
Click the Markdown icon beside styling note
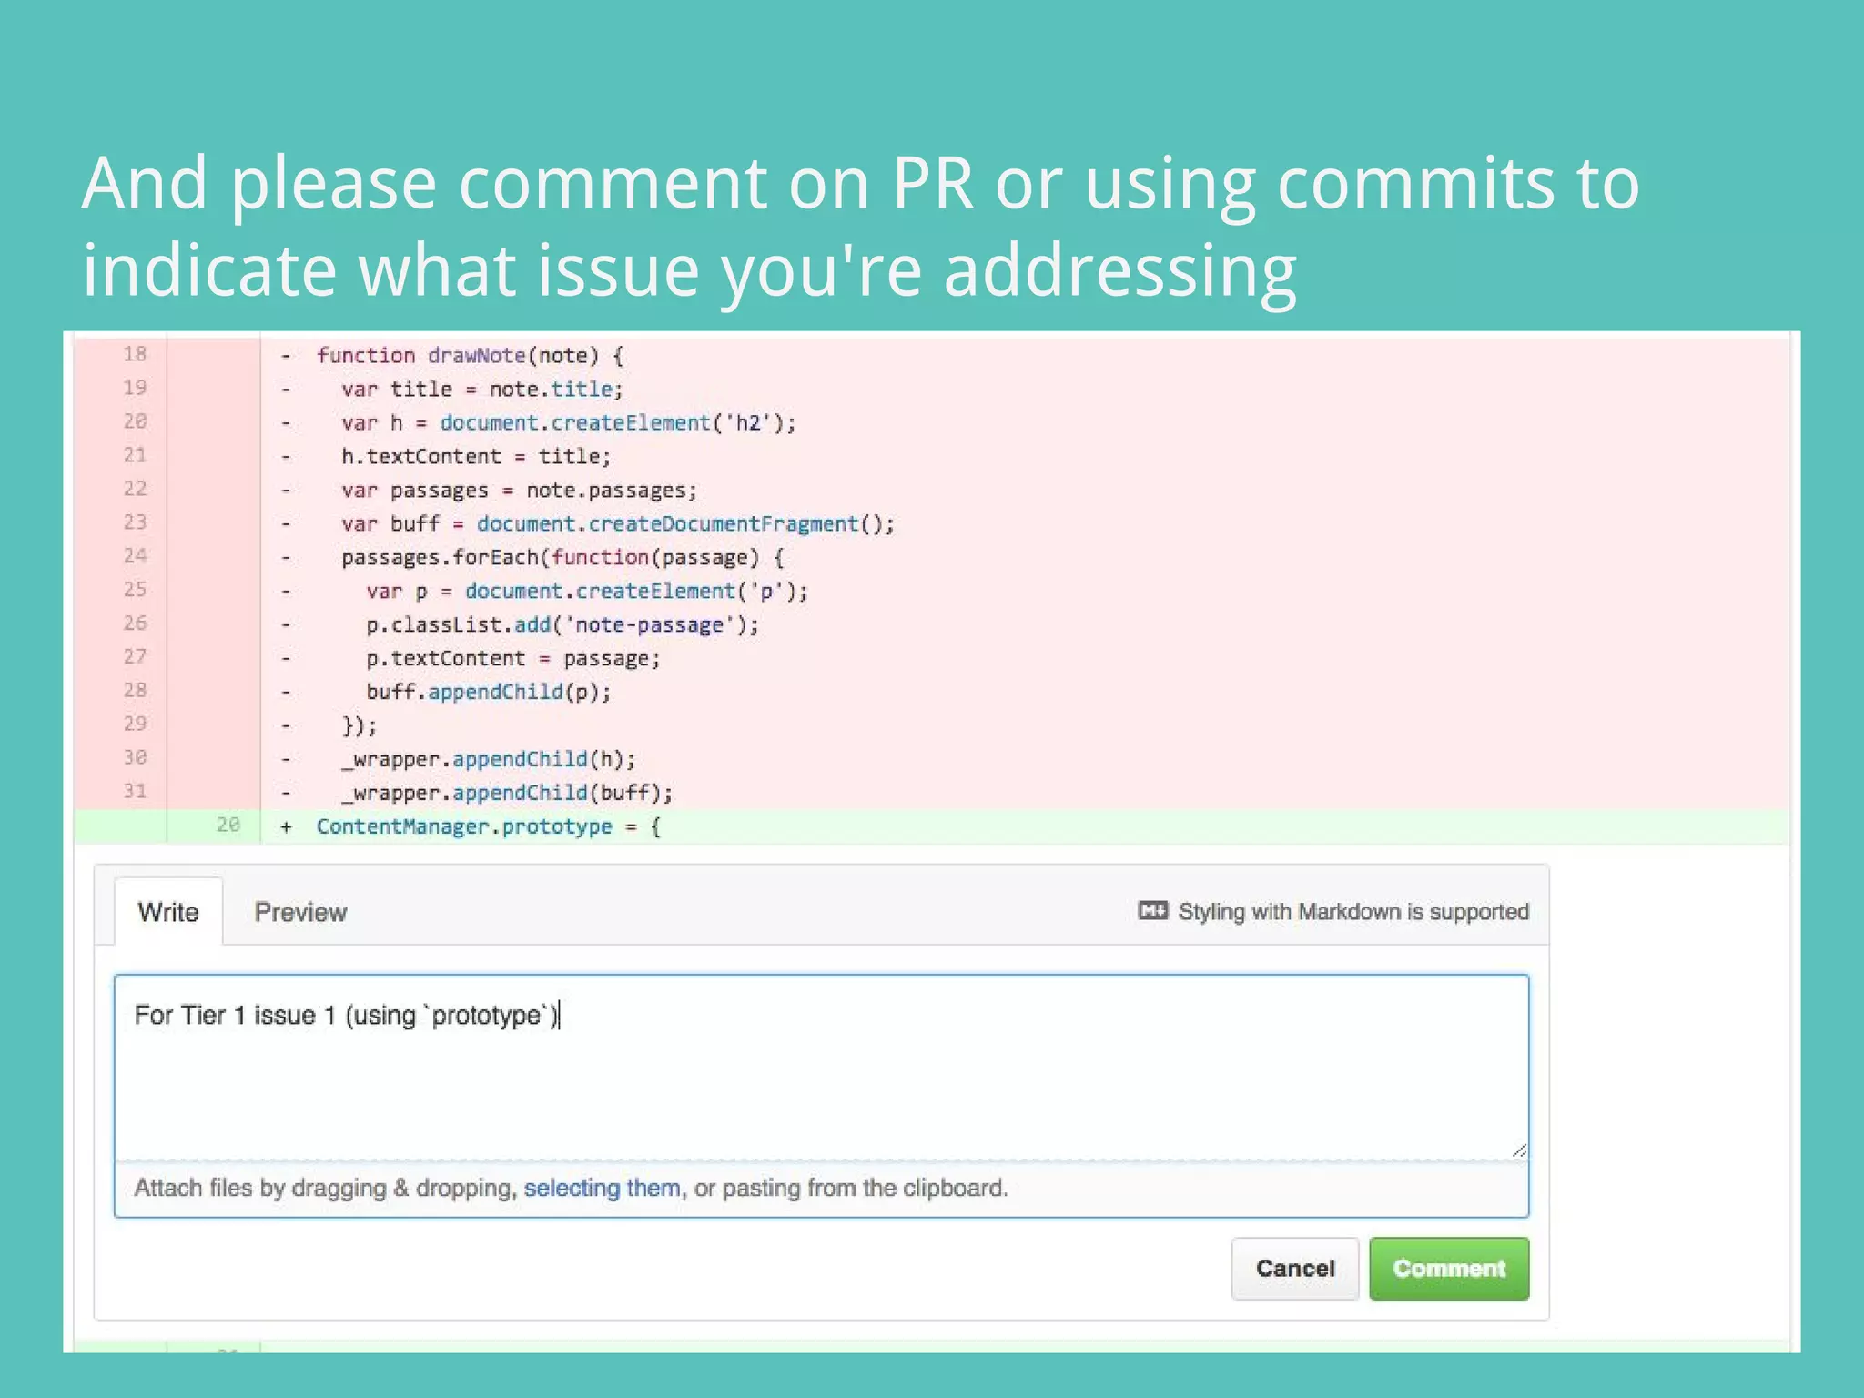[x=1152, y=911]
